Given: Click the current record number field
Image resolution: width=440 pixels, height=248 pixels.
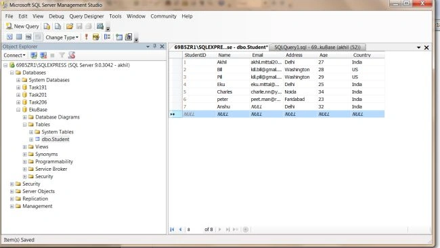Looking at the screenshot, I should (x=194, y=230).
